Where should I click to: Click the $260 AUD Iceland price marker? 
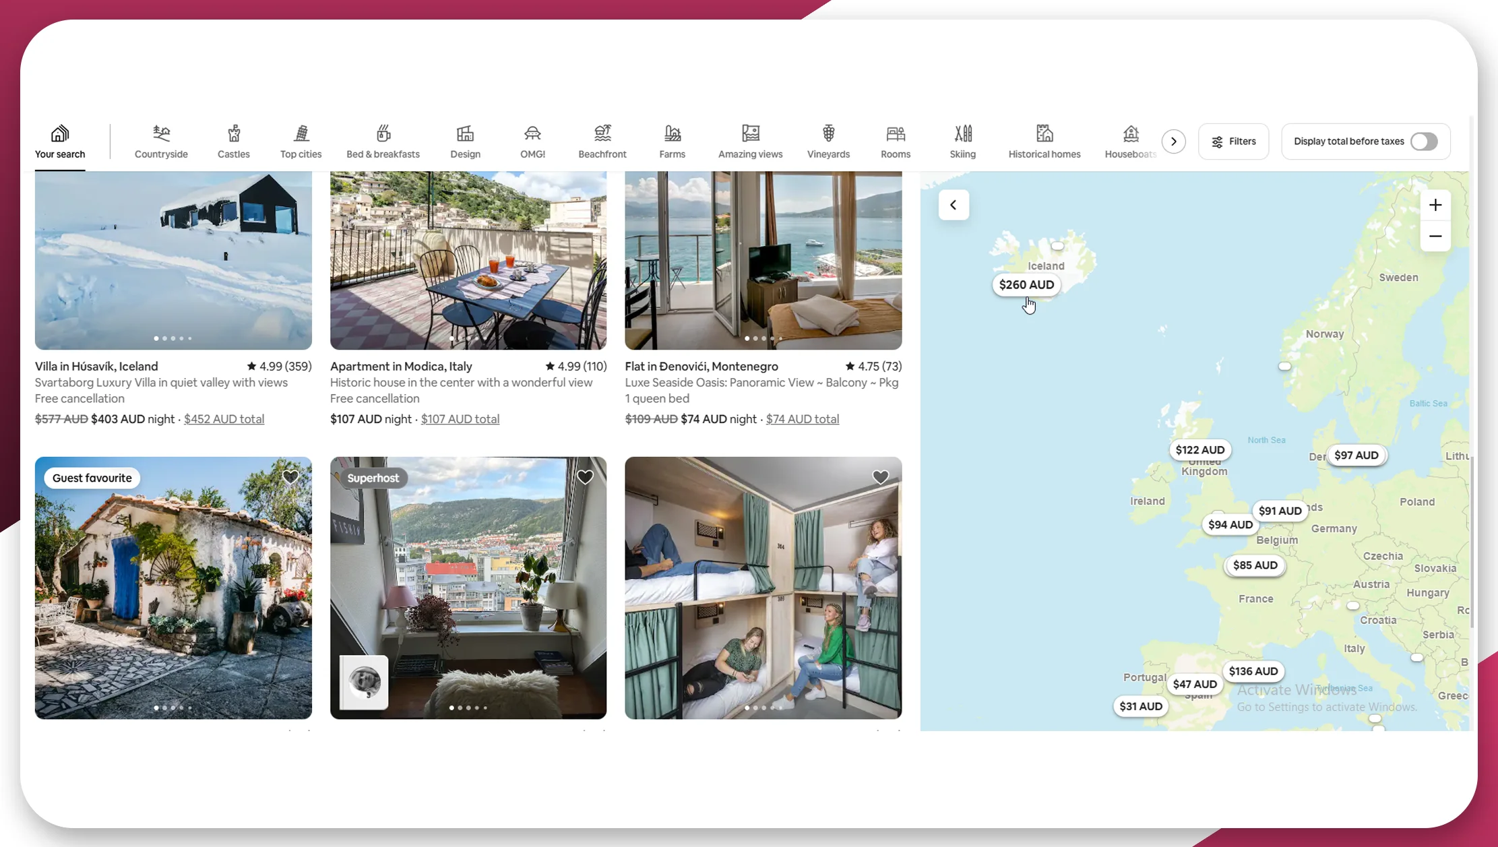click(1026, 284)
